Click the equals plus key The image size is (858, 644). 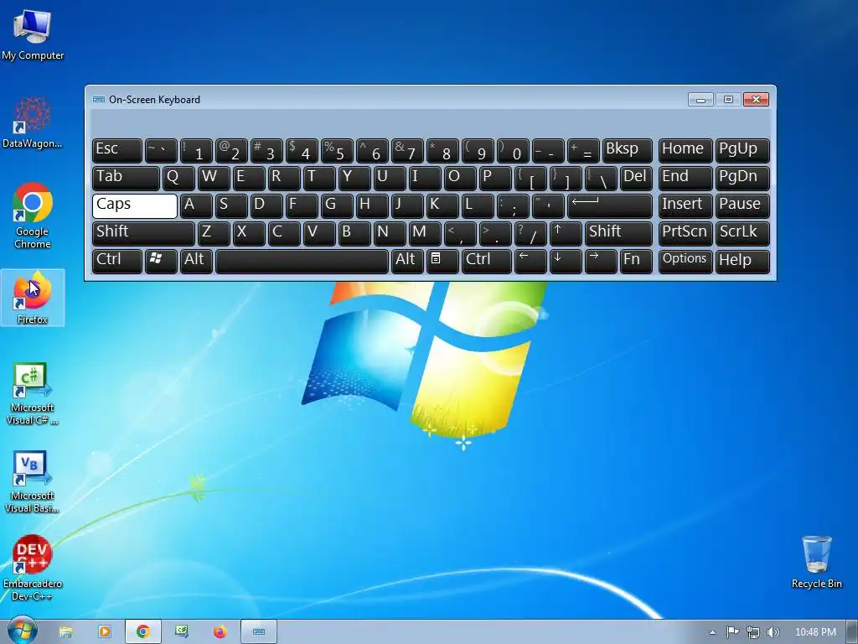[x=583, y=151]
